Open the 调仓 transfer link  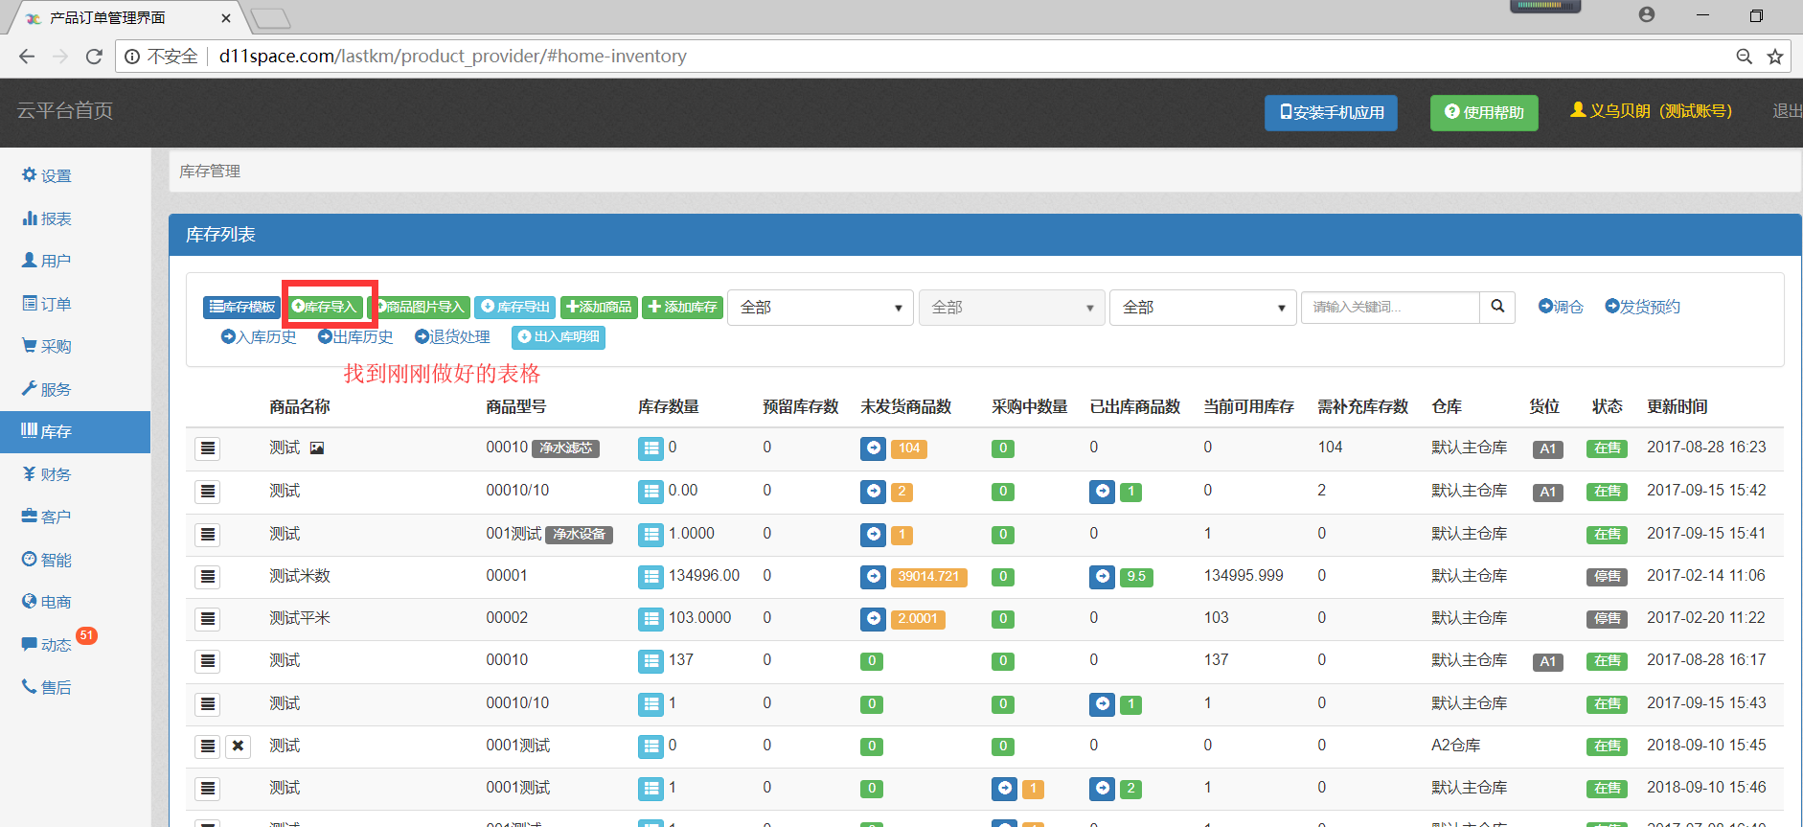coord(1561,307)
